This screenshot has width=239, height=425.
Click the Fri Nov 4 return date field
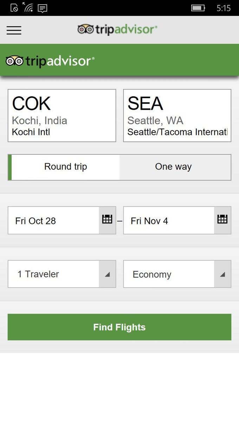pyautogui.click(x=169, y=221)
